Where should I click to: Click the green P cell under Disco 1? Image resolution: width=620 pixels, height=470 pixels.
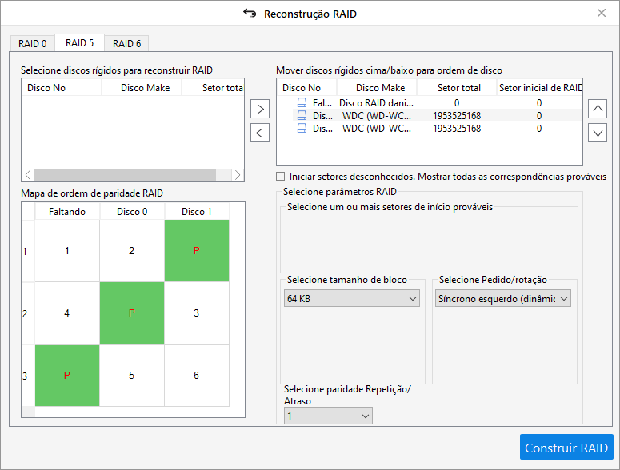click(x=197, y=250)
